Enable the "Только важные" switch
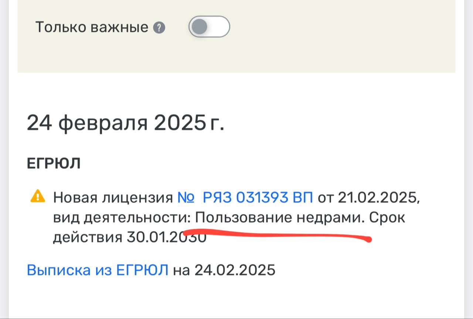This screenshot has width=473, height=319. pyautogui.click(x=209, y=27)
